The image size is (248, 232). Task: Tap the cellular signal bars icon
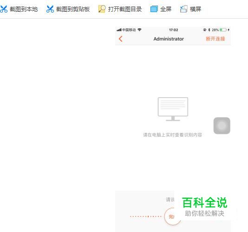click(x=119, y=30)
